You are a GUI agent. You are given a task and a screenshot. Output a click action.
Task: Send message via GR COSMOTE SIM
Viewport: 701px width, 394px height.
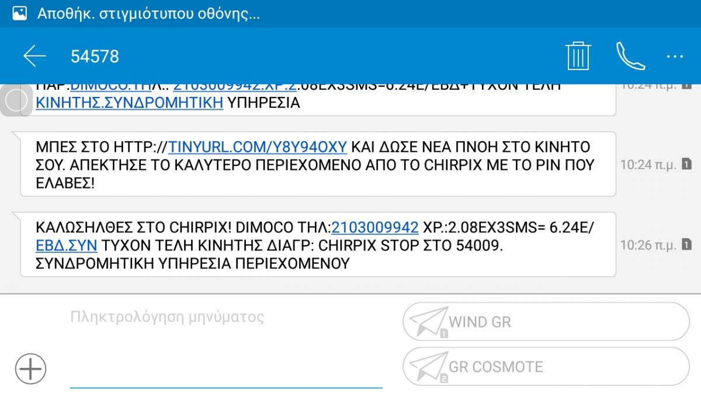pyautogui.click(x=546, y=367)
